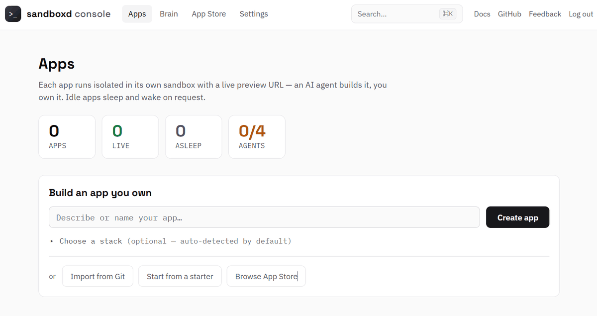Open the Settings tab
The image size is (597, 316).
pyautogui.click(x=254, y=14)
